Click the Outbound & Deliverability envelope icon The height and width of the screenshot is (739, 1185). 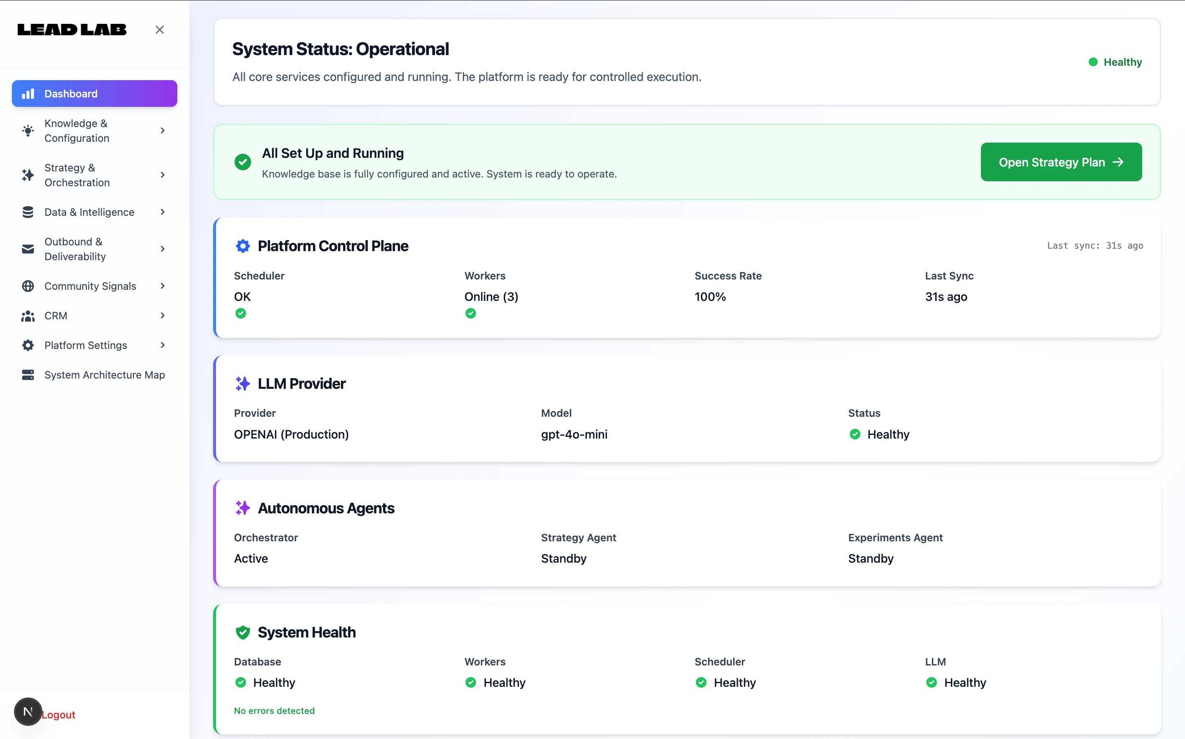(x=28, y=249)
